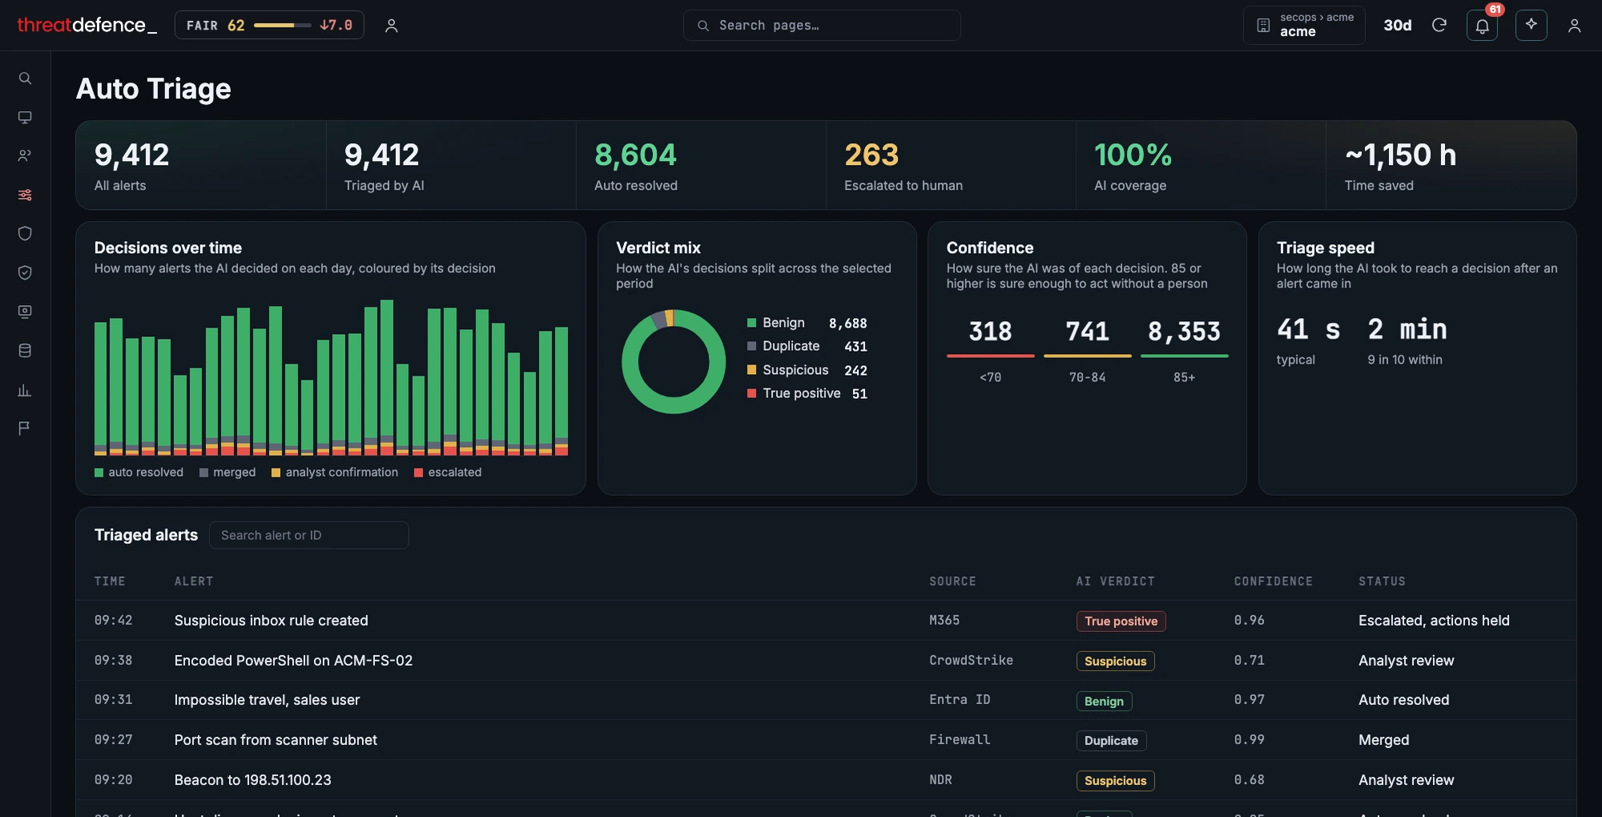The width and height of the screenshot is (1602, 817).
Task: Open the secops acme organization switcher
Action: point(1304,25)
